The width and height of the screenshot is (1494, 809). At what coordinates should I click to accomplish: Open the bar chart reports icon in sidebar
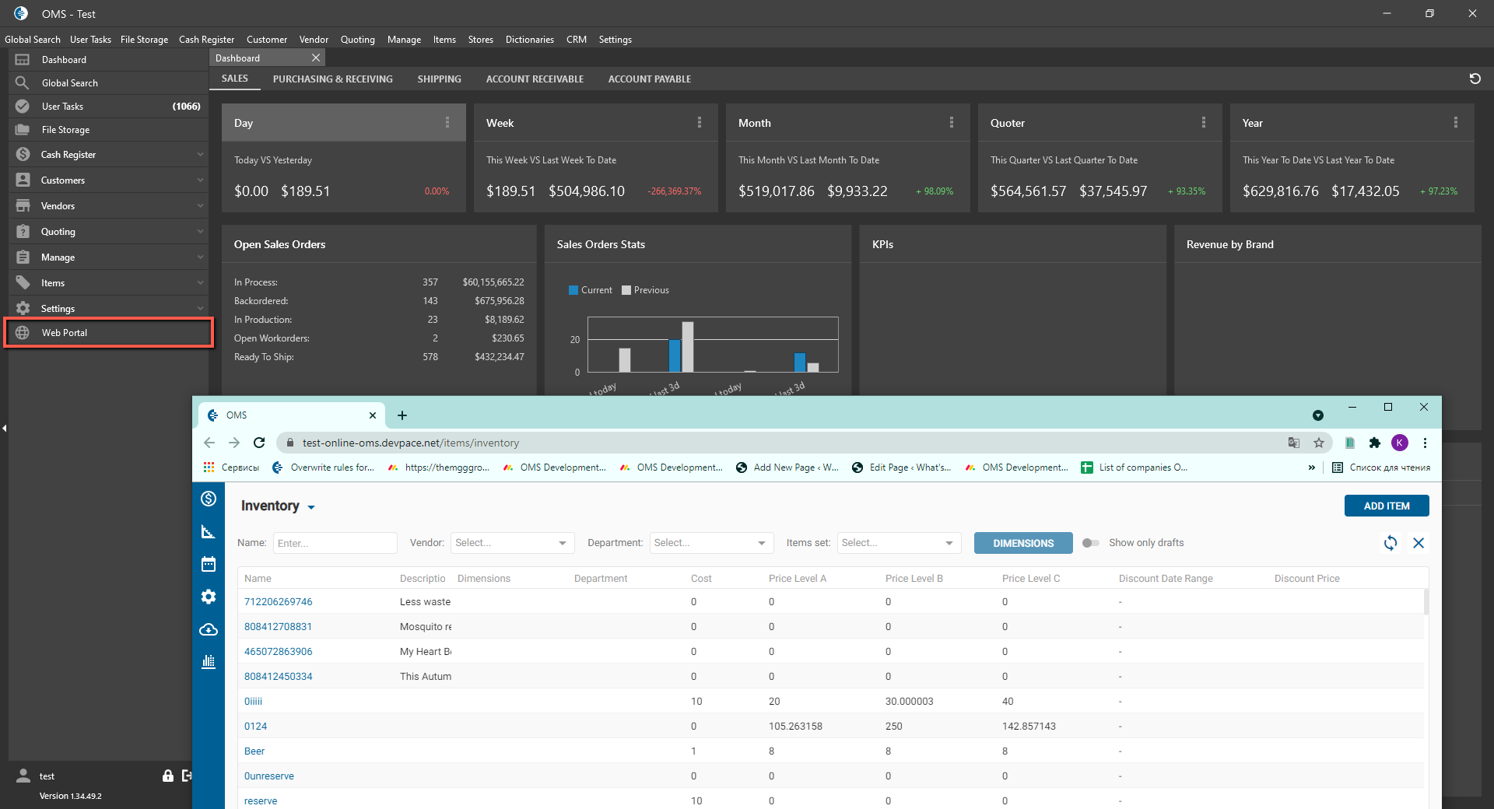(x=209, y=662)
